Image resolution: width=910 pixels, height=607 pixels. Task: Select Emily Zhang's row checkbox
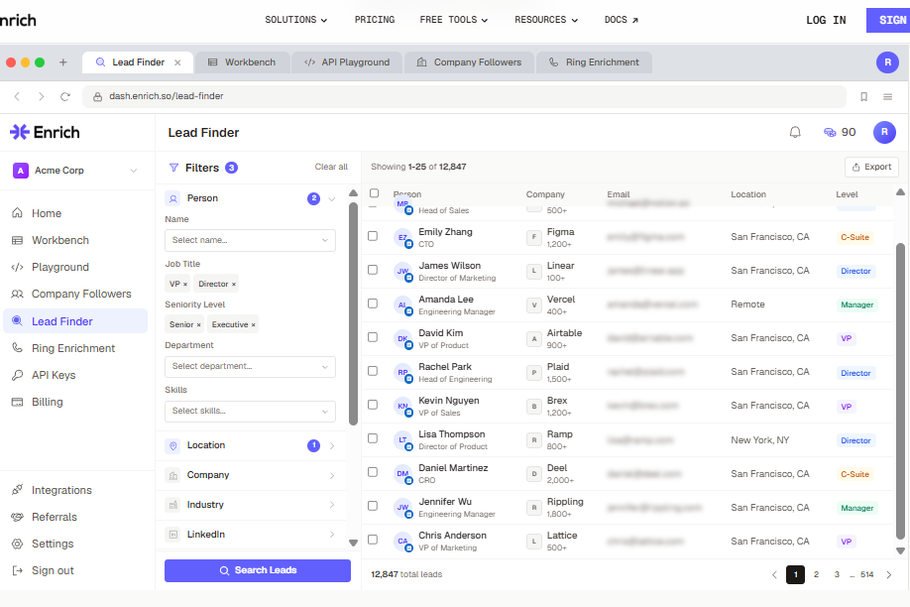(x=373, y=236)
